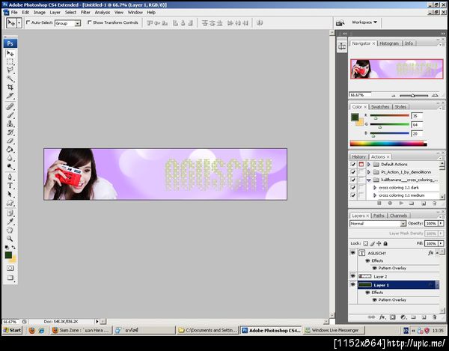This screenshot has width=449, height=351.
Task: Select the Custom Shape tool
Action: click(10, 203)
